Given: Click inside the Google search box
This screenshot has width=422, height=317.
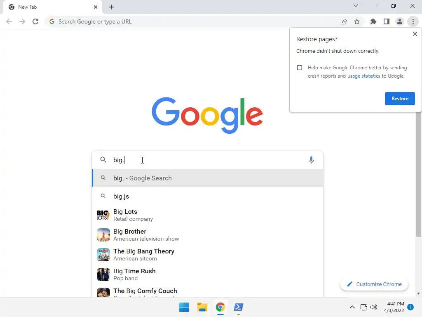Looking at the screenshot, I should pos(208,160).
